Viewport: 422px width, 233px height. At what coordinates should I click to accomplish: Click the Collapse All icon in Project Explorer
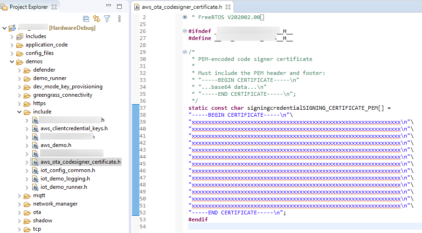(86, 19)
